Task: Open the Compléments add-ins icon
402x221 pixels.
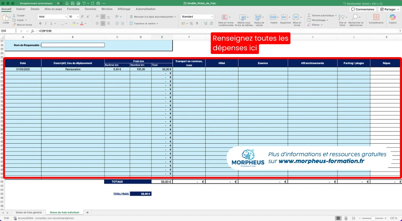Action: [376, 17]
